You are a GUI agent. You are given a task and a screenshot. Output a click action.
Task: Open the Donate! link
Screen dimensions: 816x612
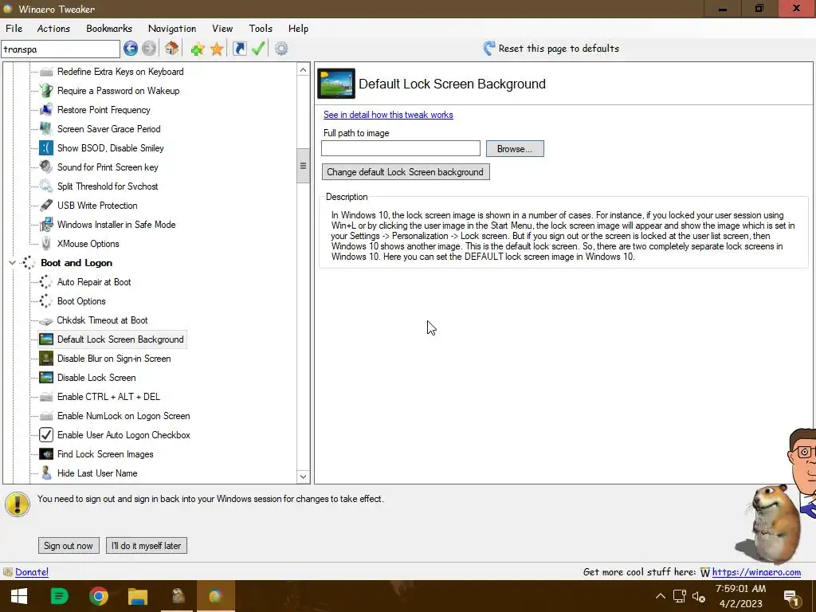tap(32, 572)
